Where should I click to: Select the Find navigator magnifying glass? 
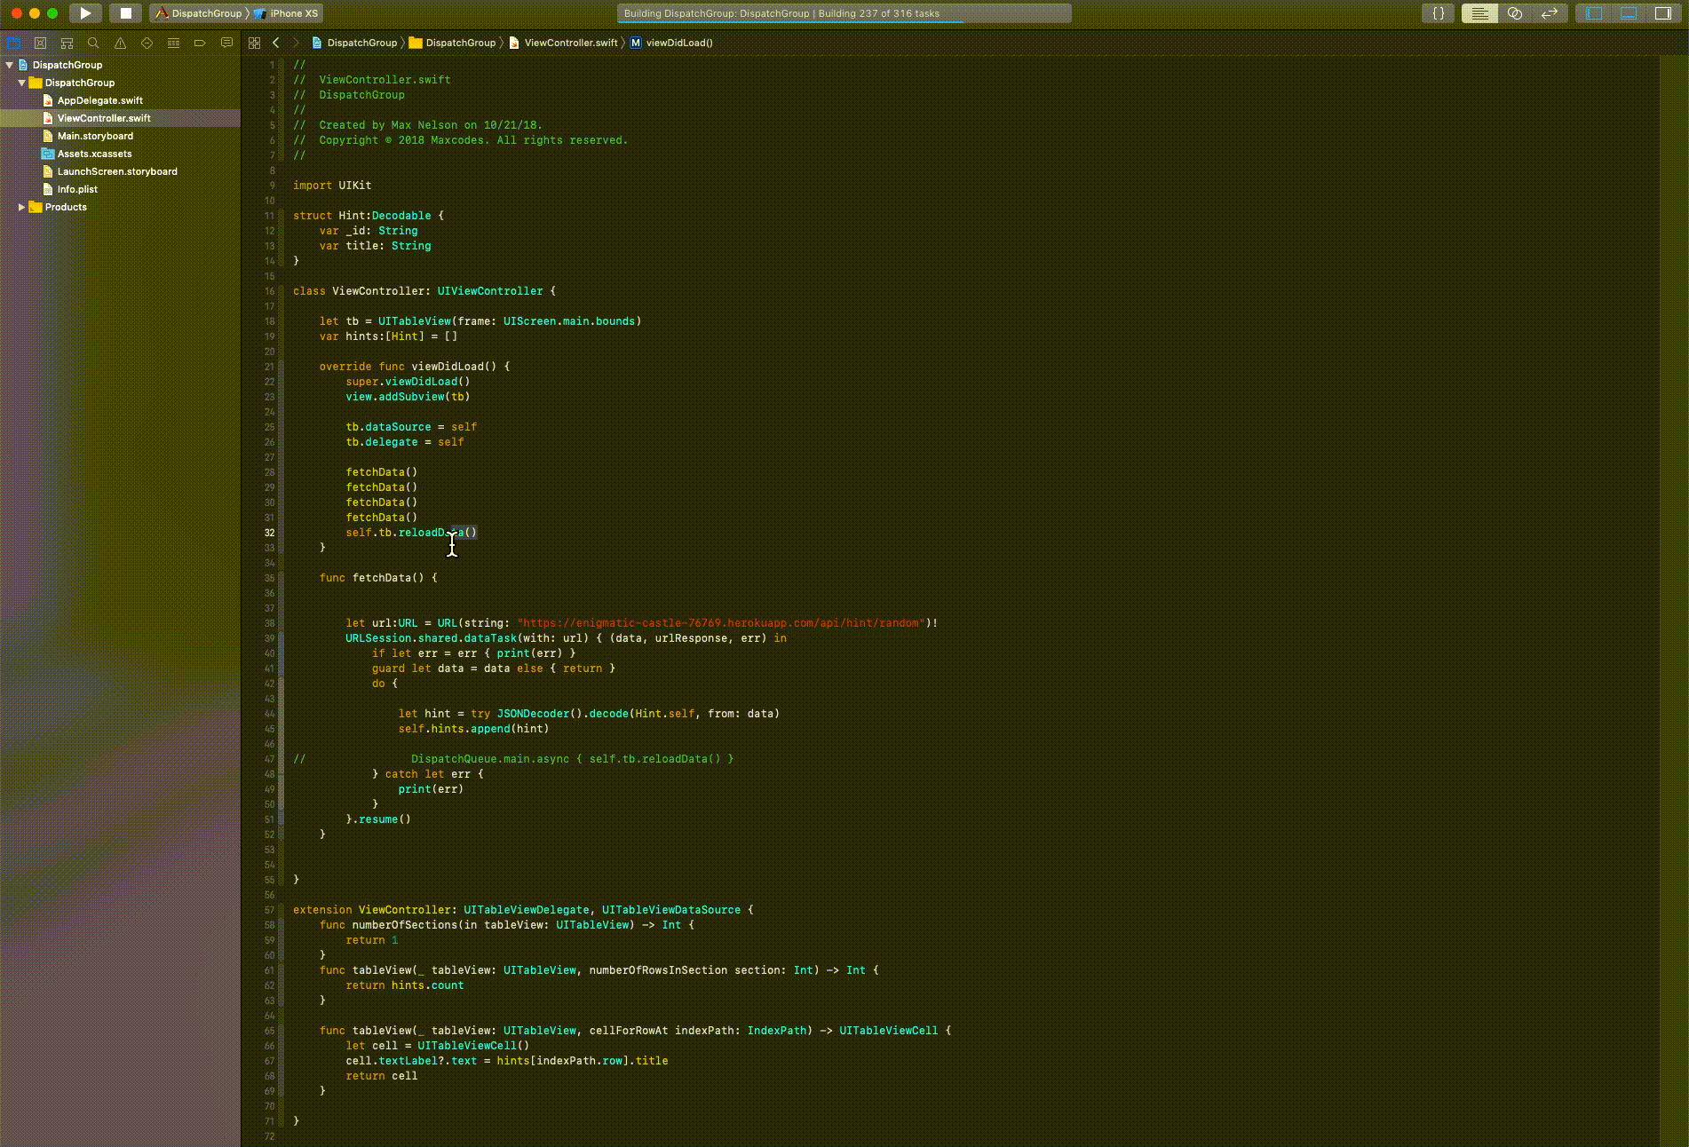pyautogui.click(x=93, y=43)
